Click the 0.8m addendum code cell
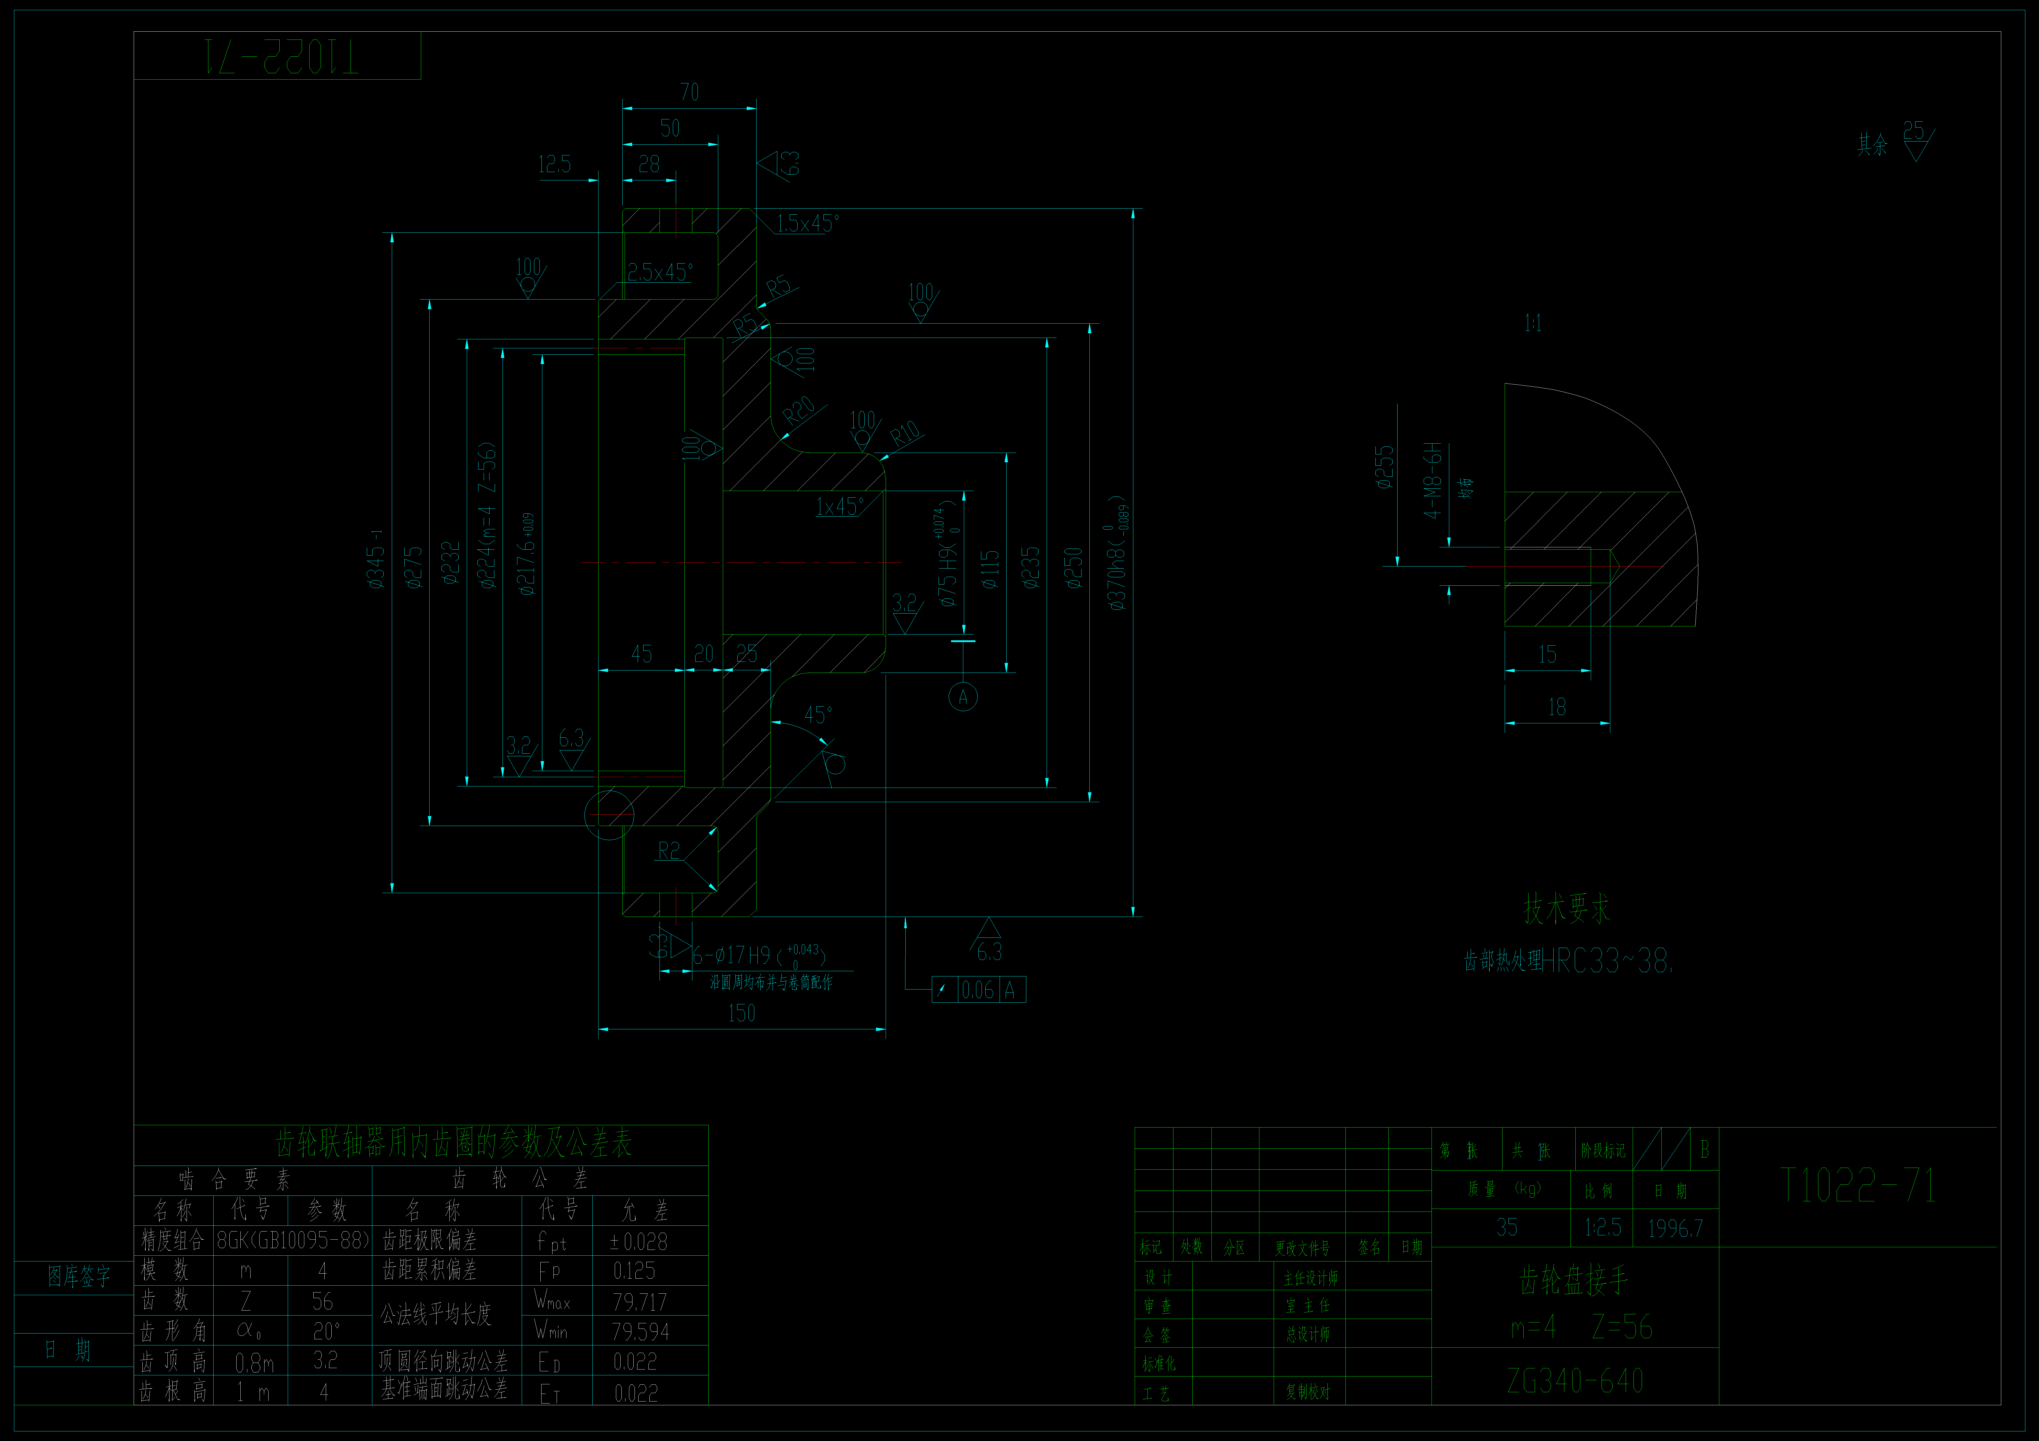 click(x=254, y=1363)
